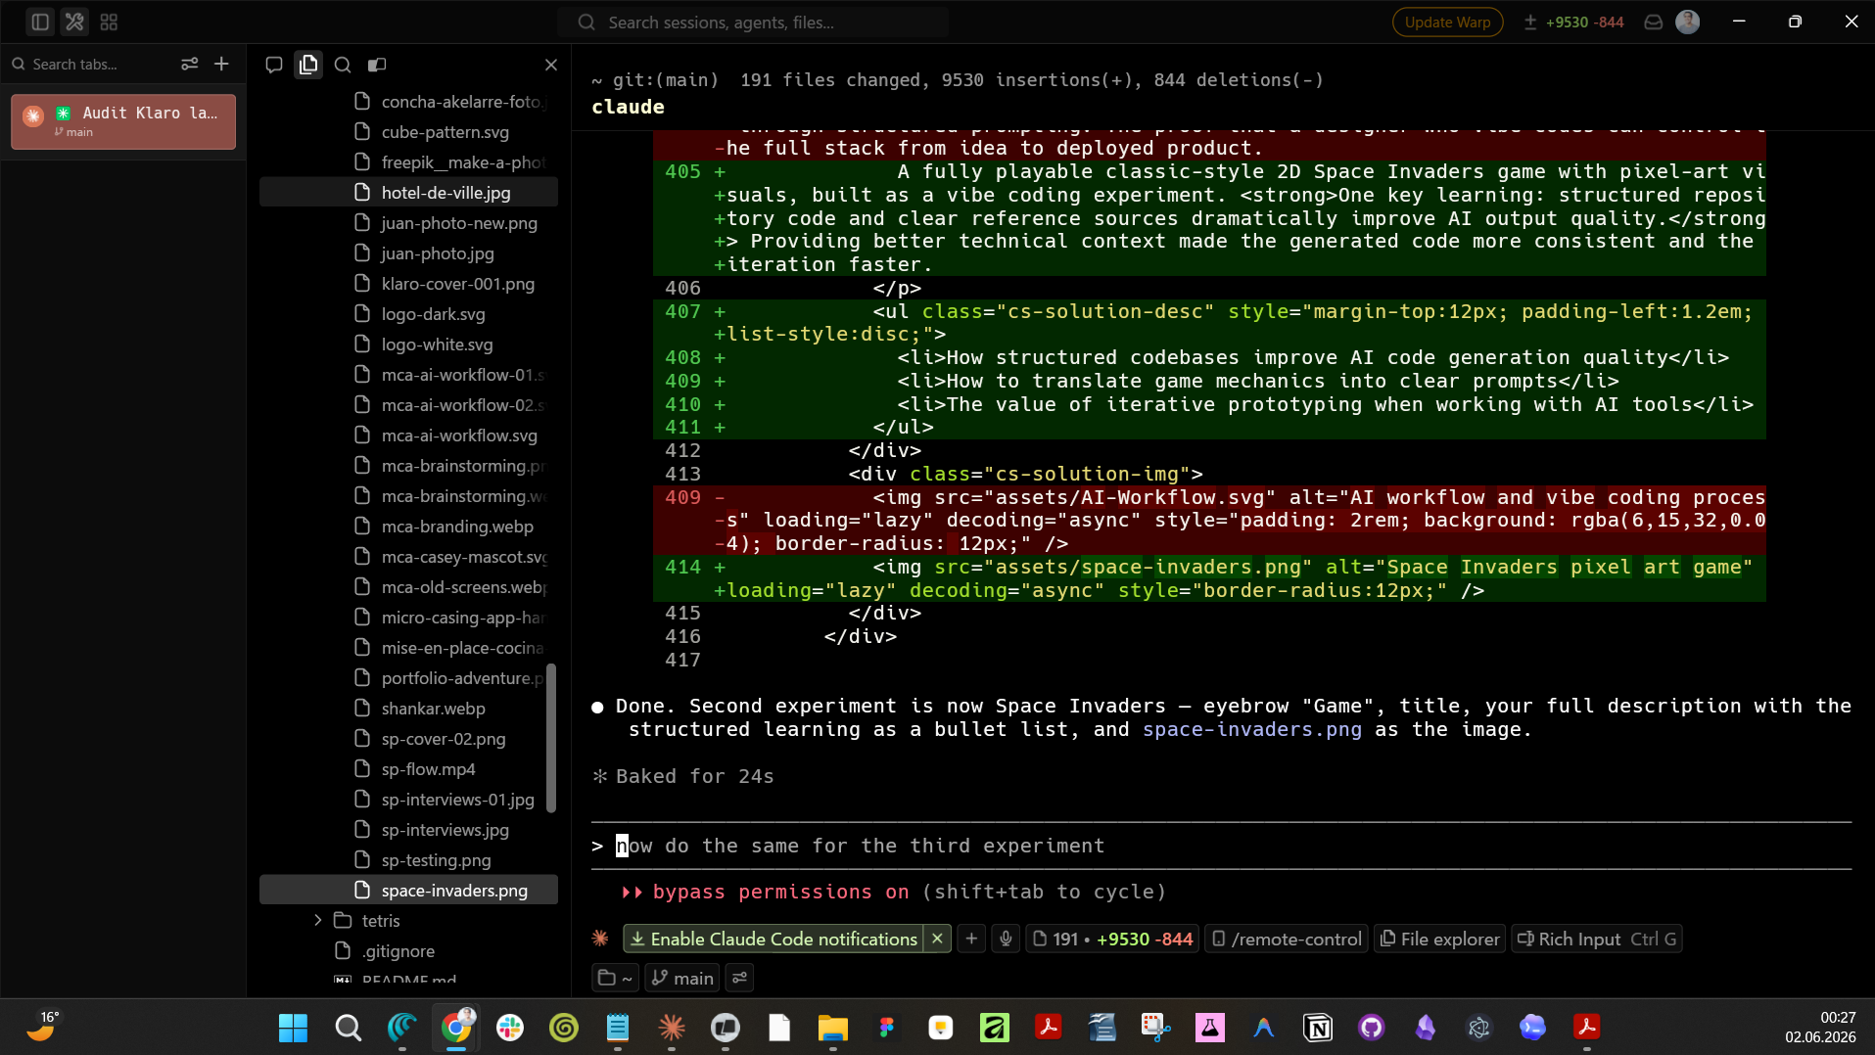Click the /remote-control button
Screen dimensions: 1875x1055
point(1287,939)
